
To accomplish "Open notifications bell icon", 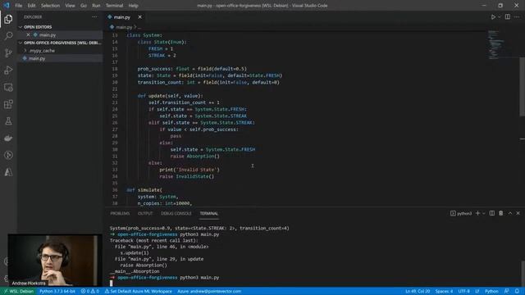I will (x=517, y=291).
